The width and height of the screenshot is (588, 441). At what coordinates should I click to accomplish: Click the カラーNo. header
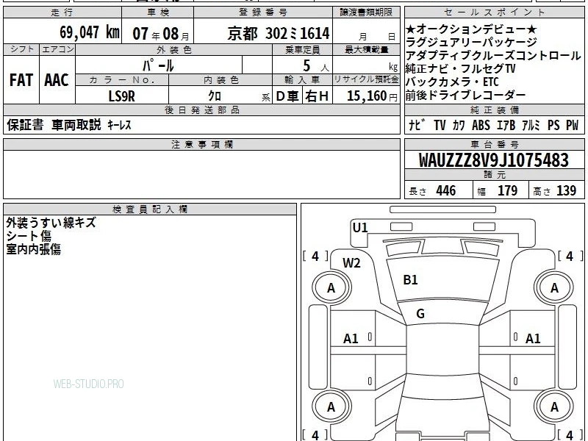click(x=122, y=80)
